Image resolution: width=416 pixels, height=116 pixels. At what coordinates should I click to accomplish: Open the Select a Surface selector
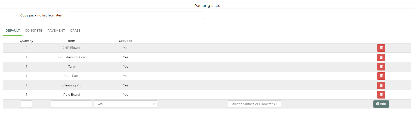[254, 104]
